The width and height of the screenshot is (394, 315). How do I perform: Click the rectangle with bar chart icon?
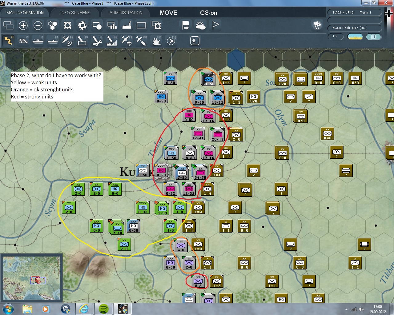[112, 25]
